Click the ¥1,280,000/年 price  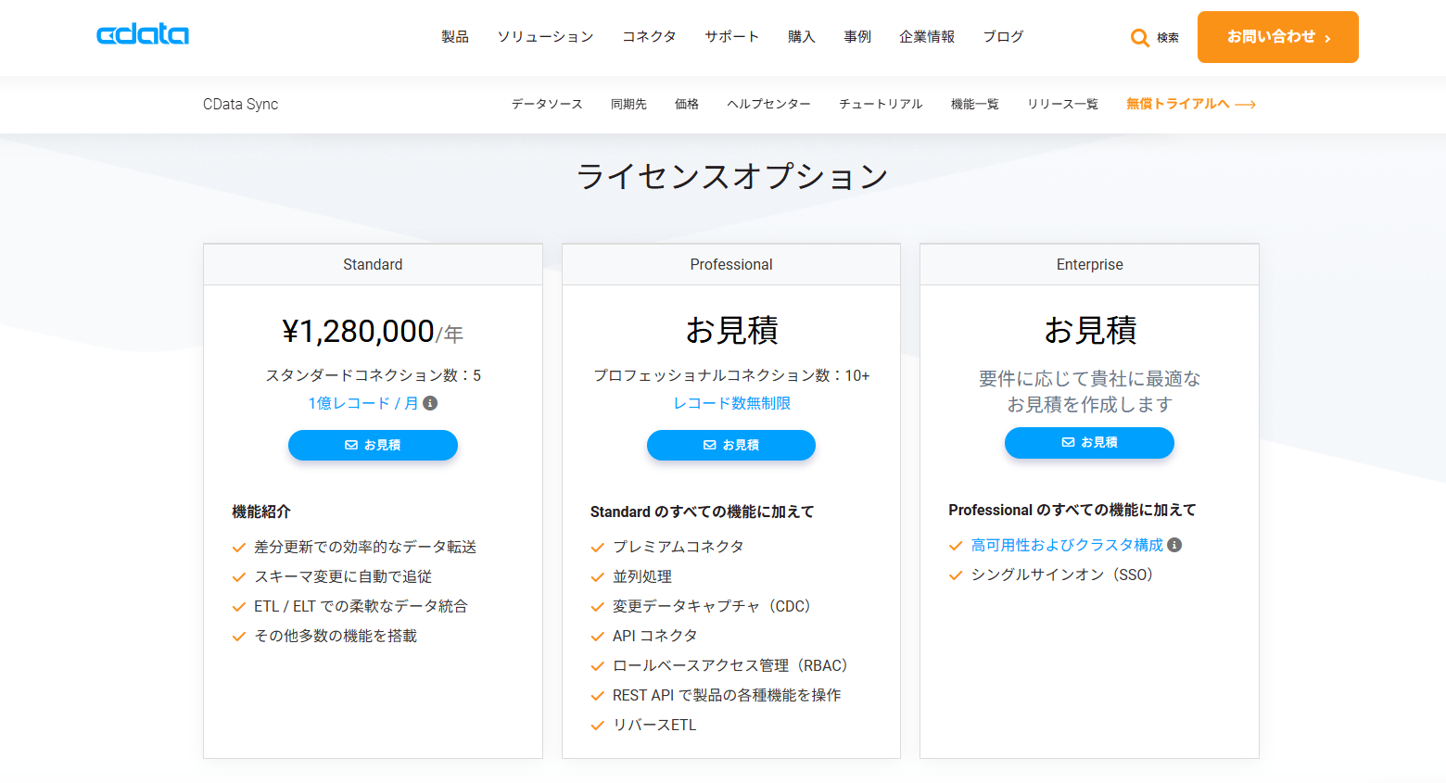click(x=373, y=332)
